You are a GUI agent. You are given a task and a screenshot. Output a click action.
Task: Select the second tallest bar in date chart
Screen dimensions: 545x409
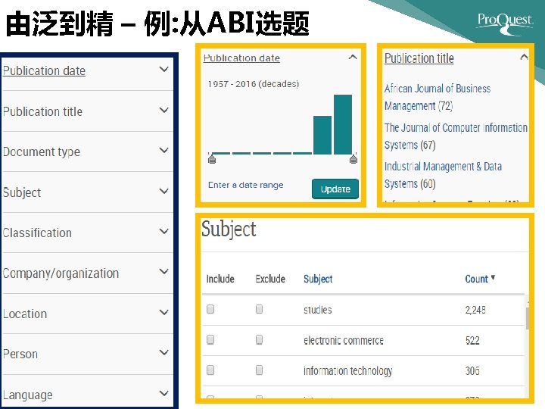(x=322, y=136)
